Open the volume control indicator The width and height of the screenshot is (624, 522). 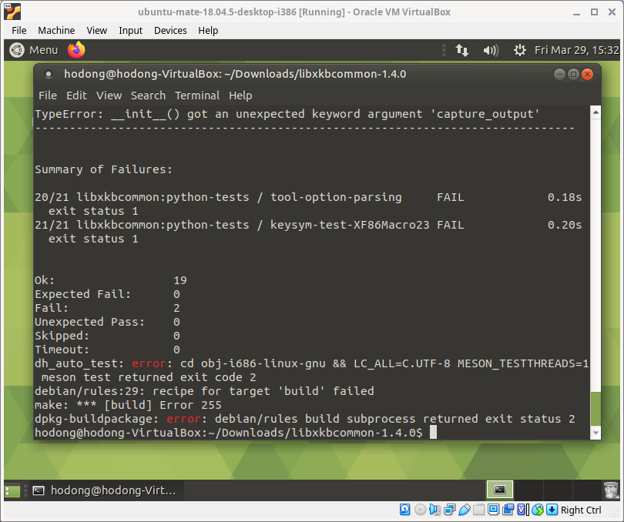[x=490, y=50]
